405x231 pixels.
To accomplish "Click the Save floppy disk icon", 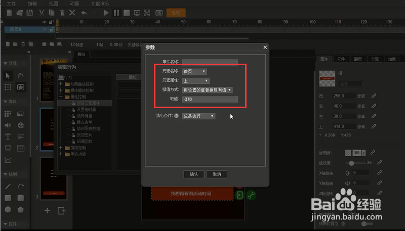I will [30, 13].
